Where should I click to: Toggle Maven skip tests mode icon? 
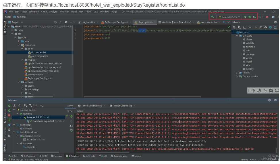pos(270,27)
